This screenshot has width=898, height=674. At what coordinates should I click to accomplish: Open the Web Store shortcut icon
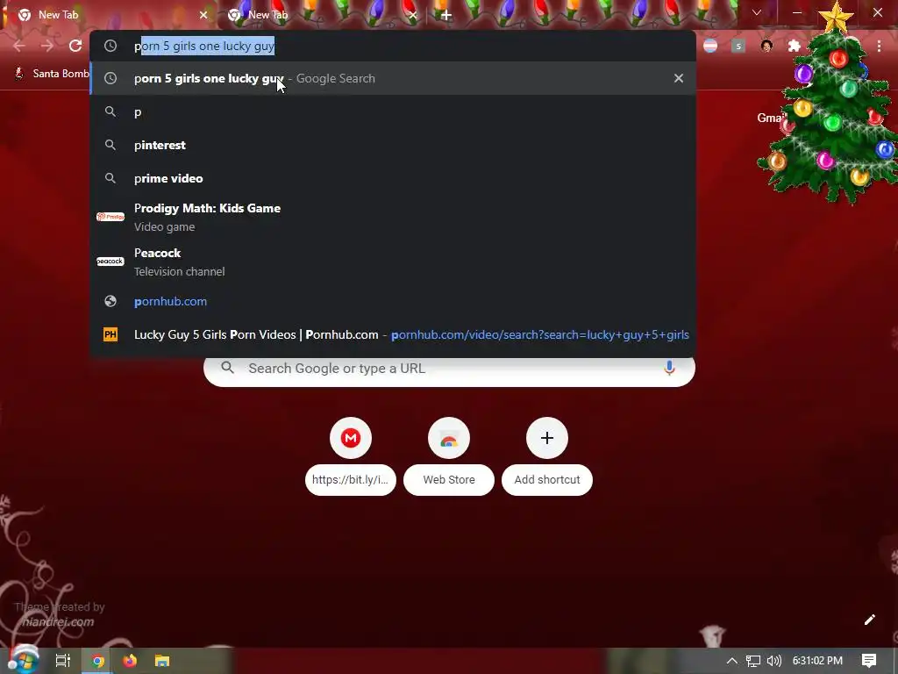(449, 439)
